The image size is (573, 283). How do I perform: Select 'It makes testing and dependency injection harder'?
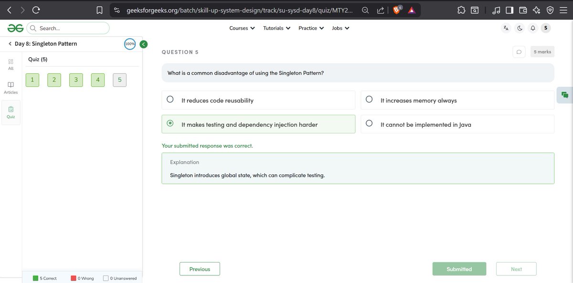(258, 124)
